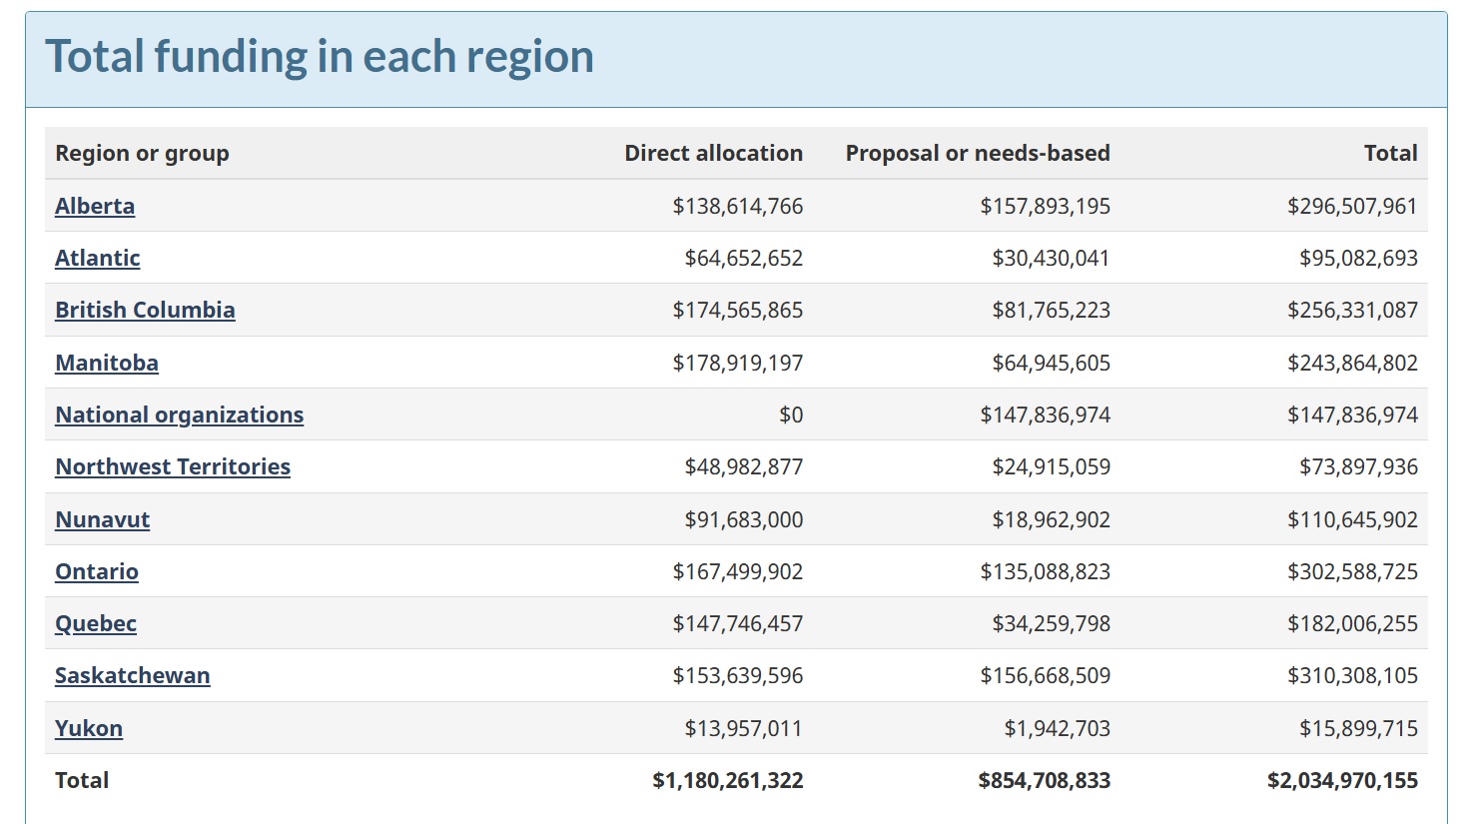
Task: Select Ontario direct allocation $167,499,902
Action: point(737,571)
